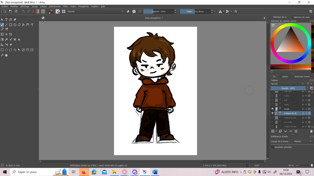The height and width of the screenshot is (176, 314).
Task: Hide the sweat layer
Action: [272, 109]
